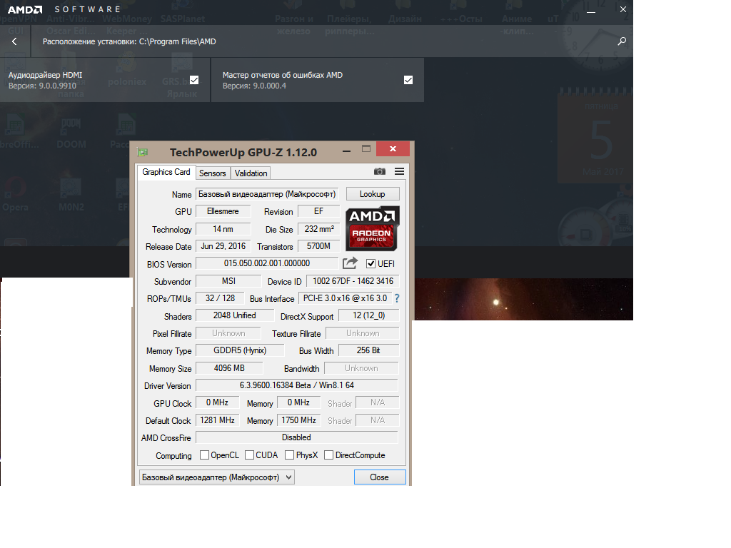The width and height of the screenshot is (731, 548).
Task: Click the Memory Type GDDR5 (Hynix) field
Action: point(240,350)
